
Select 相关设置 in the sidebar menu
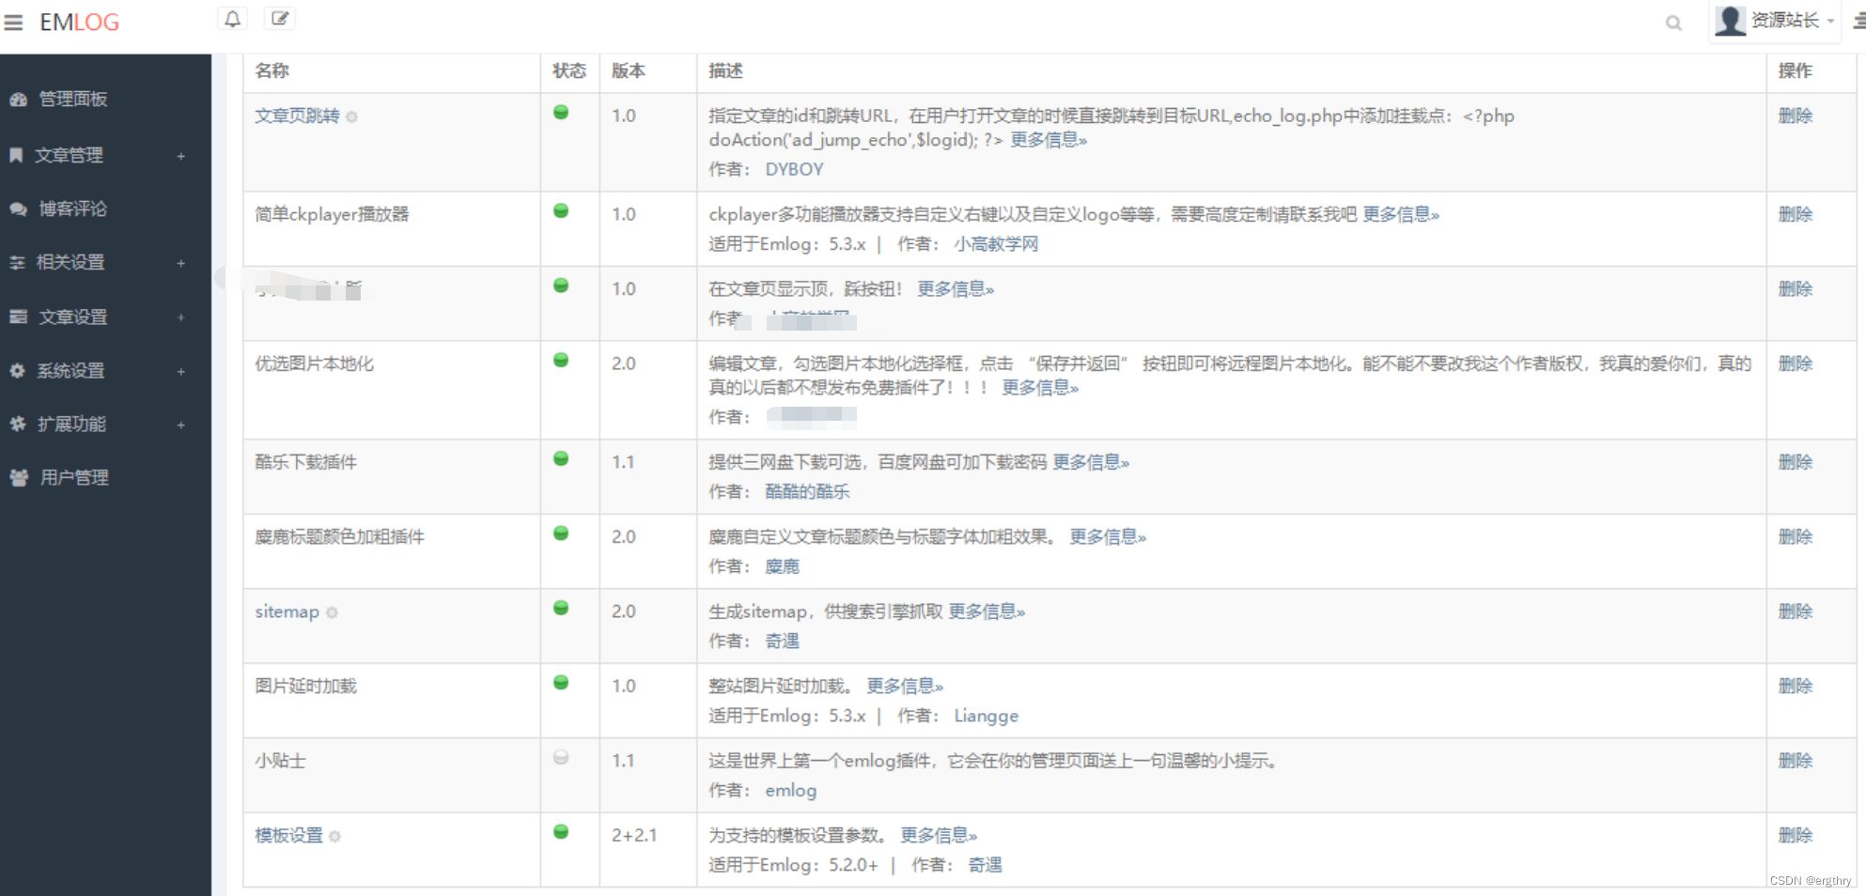(x=70, y=263)
